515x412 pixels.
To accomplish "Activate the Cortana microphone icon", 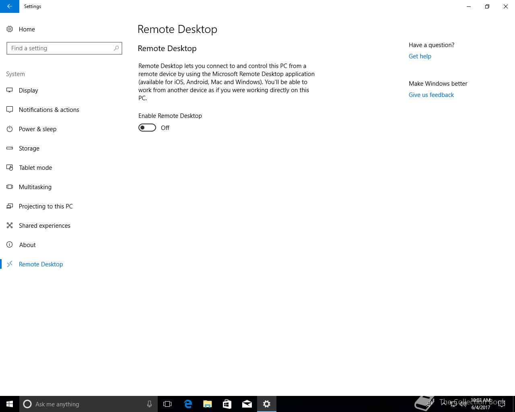I will 149,404.
